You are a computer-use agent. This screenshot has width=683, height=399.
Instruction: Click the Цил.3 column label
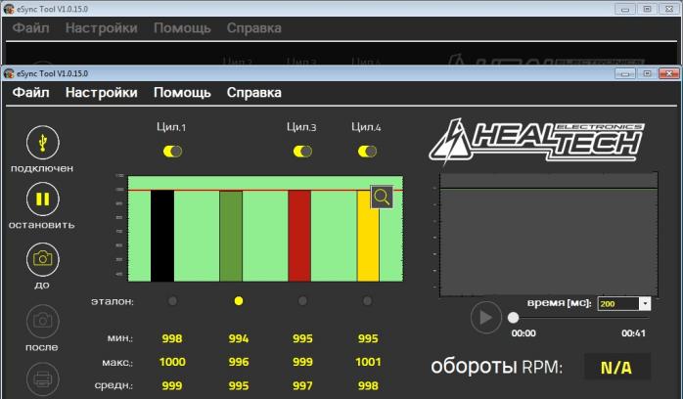tap(301, 127)
